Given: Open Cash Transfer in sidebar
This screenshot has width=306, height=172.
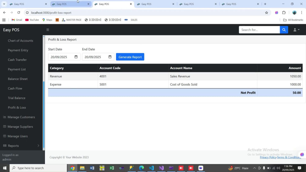Looking at the screenshot, I should (17, 60).
